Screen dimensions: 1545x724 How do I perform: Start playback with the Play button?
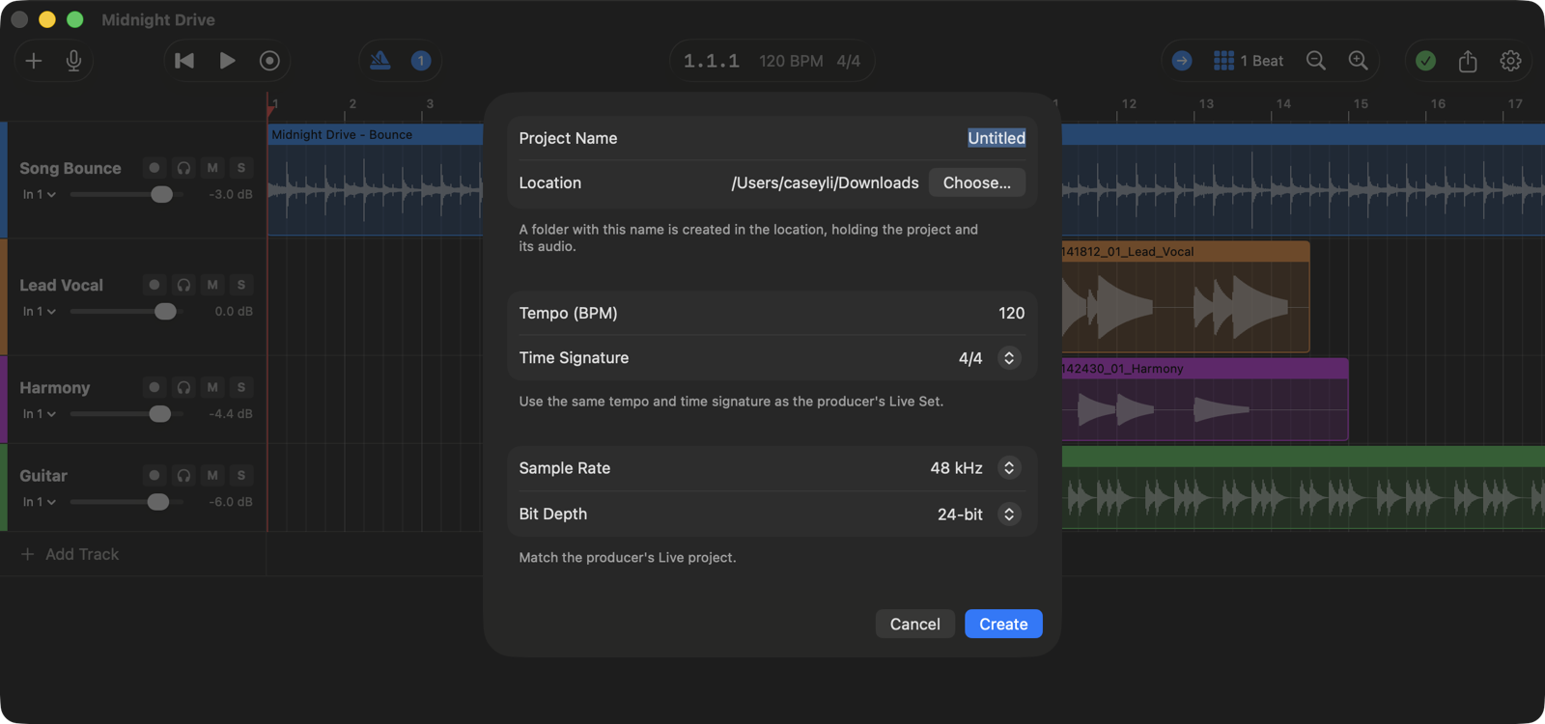[x=227, y=61]
